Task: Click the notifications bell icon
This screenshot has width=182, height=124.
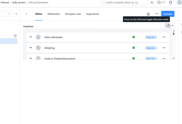Action: [148, 14]
